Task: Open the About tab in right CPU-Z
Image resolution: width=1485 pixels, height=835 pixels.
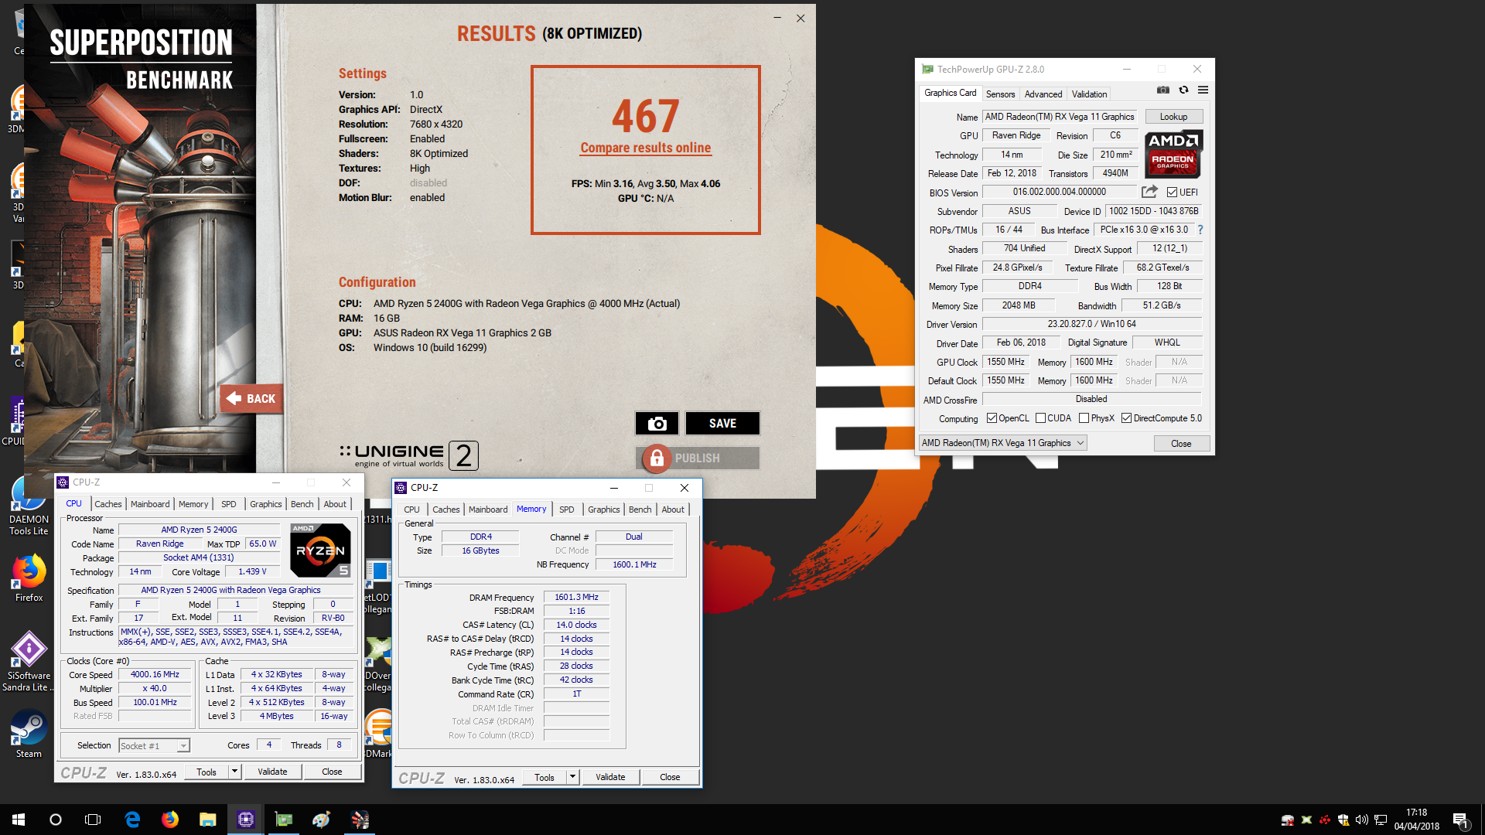Action: tap(673, 510)
